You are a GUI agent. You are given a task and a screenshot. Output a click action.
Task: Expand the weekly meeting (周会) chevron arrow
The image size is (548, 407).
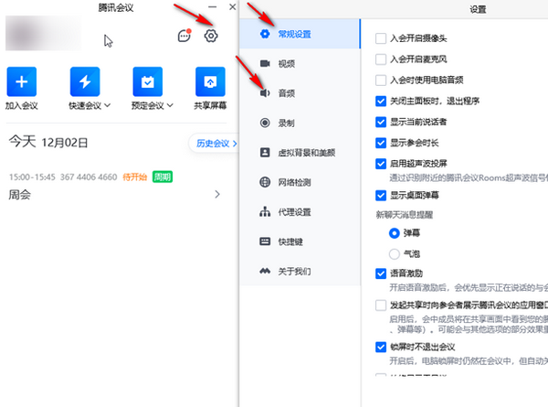[217, 195]
